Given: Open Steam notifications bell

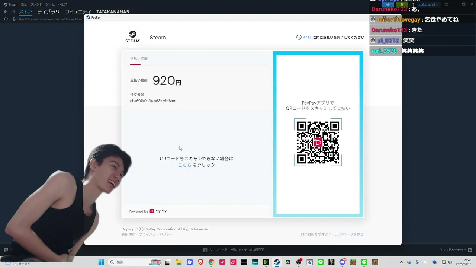Looking at the screenshot, I should [x=402, y=4].
